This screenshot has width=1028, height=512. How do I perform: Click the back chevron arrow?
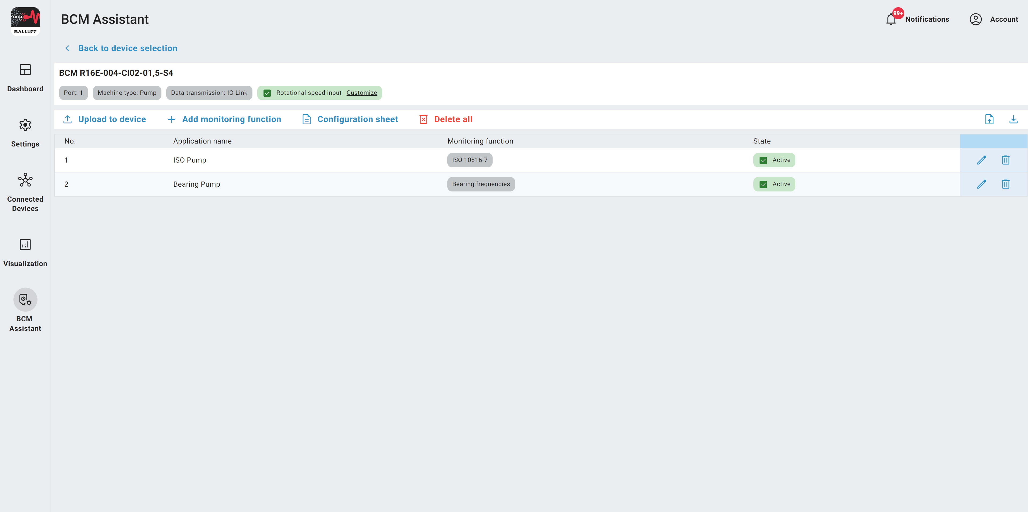(x=67, y=48)
